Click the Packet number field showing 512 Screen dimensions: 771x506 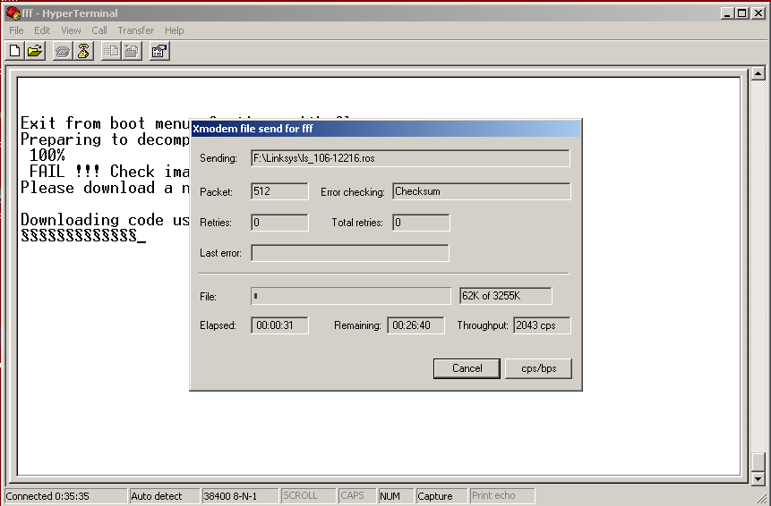click(279, 191)
